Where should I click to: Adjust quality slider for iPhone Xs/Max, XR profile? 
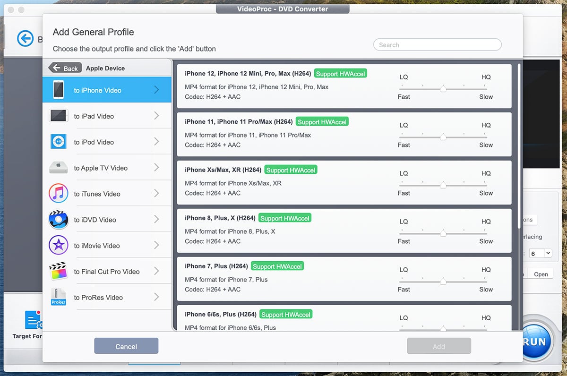(443, 185)
